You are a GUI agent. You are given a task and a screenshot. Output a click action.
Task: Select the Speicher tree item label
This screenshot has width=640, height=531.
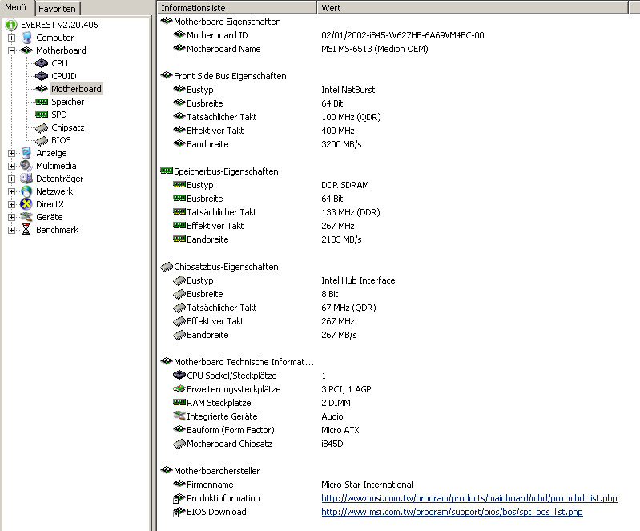pos(68,102)
